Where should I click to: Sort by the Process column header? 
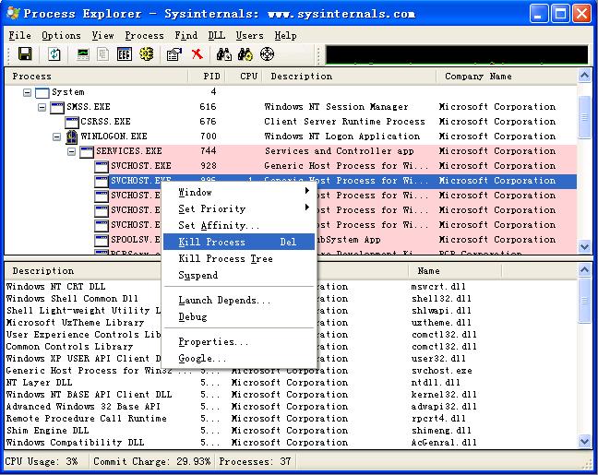point(97,77)
